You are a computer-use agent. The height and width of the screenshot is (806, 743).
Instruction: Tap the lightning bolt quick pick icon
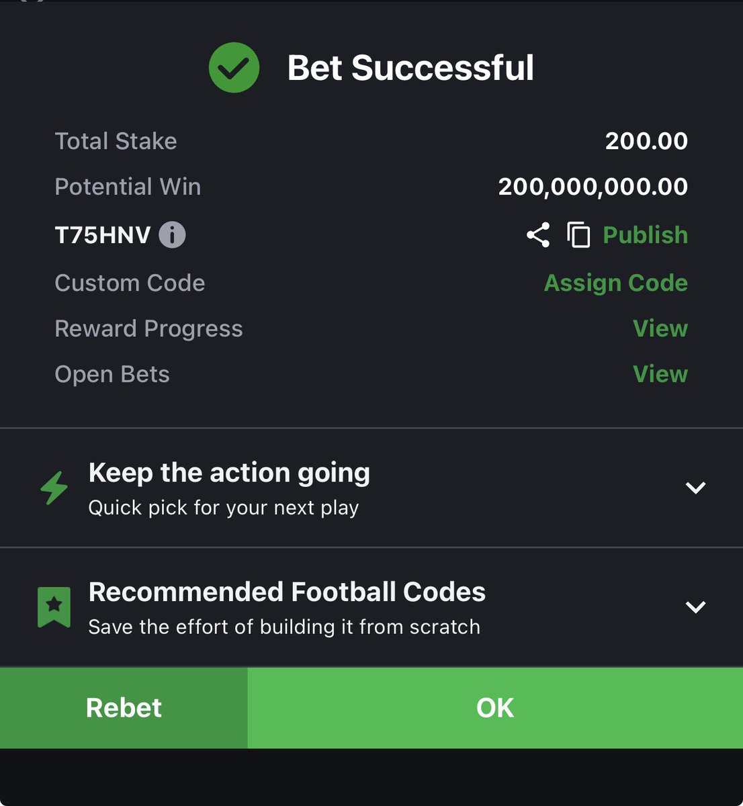pos(54,488)
